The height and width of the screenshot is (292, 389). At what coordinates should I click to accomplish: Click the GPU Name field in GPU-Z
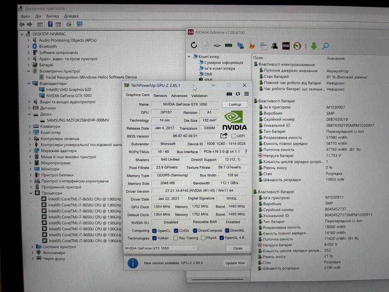(x=185, y=104)
